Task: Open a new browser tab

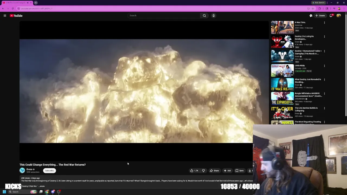Action: [36, 3]
